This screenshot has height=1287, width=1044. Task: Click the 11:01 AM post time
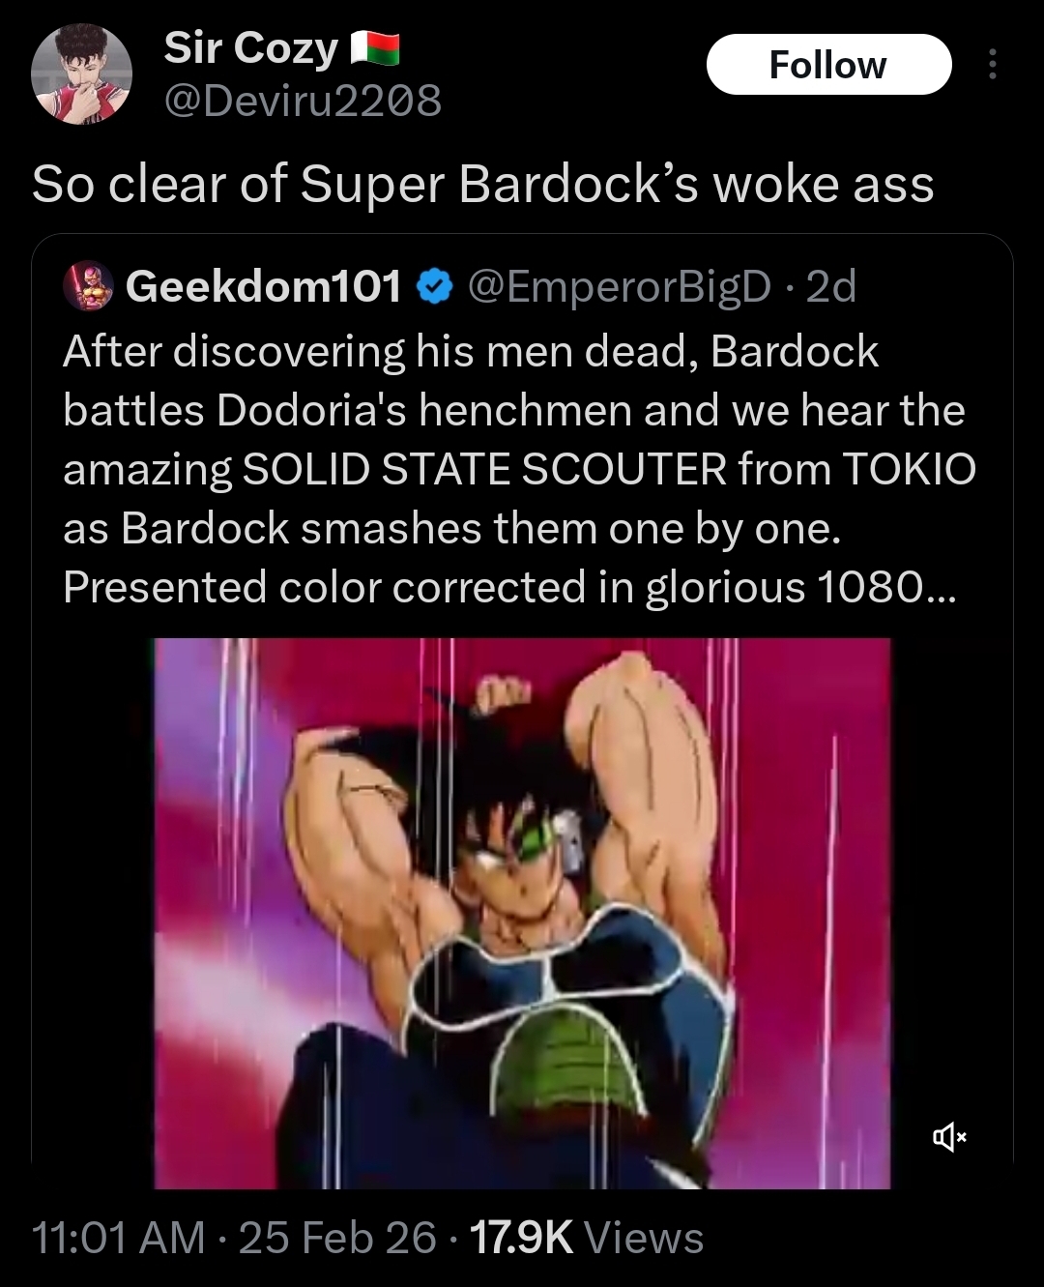click(x=118, y=1238)
